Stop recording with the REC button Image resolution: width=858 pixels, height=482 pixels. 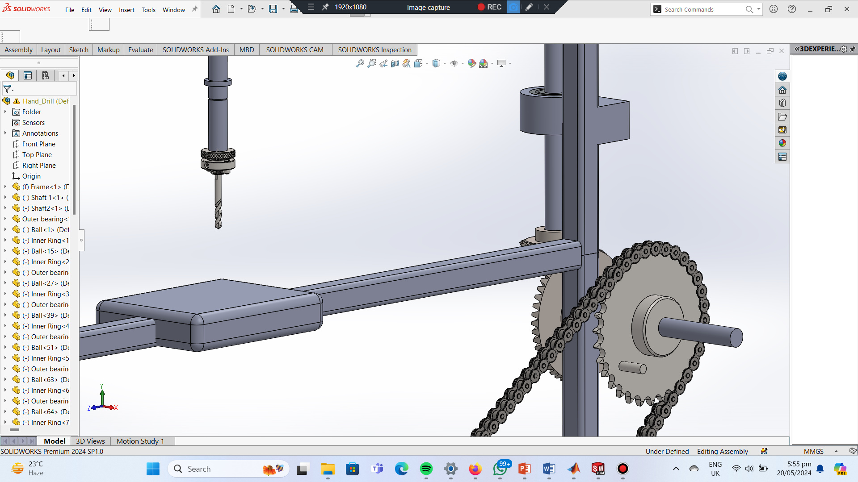489,7
